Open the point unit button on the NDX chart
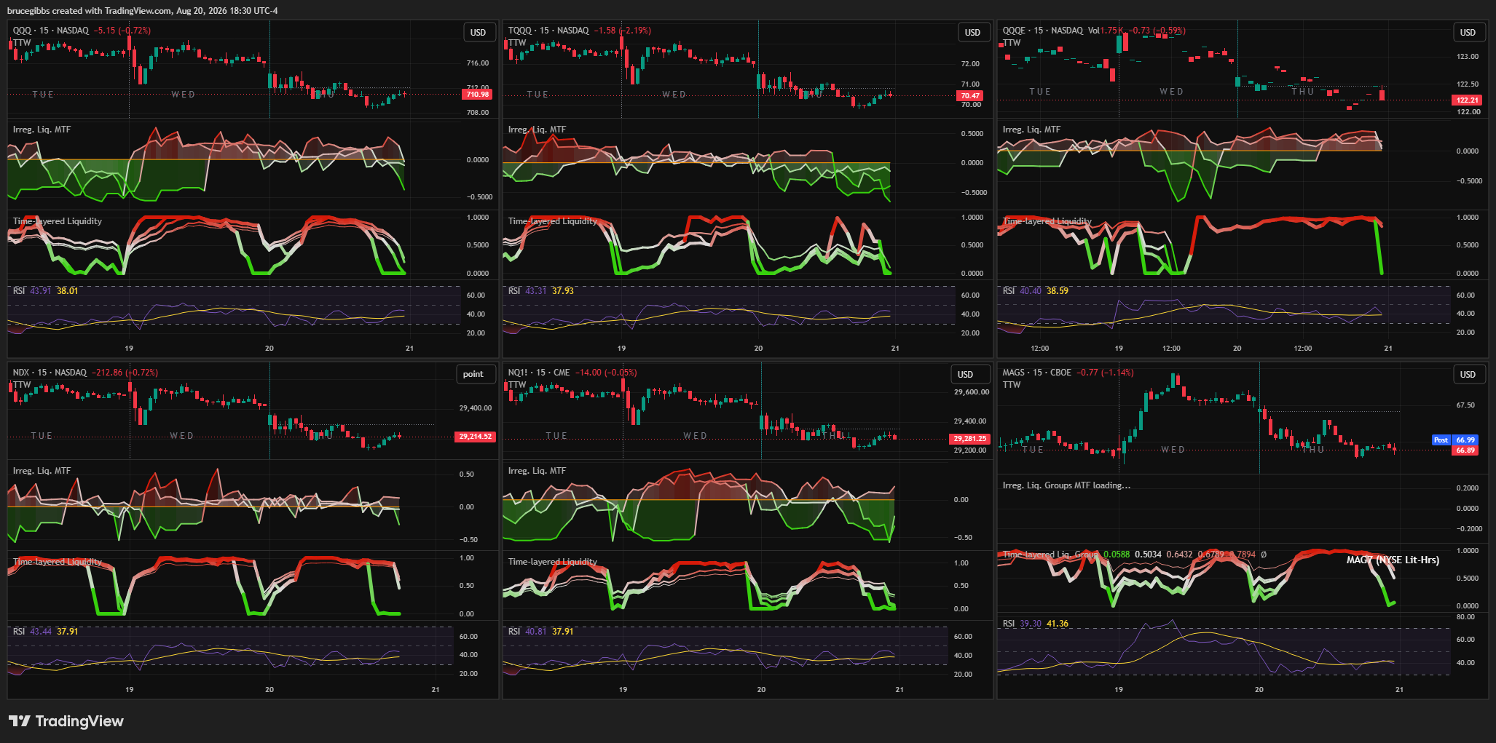This screenshot has width=1496, height=743. click(x=473, y=374)
